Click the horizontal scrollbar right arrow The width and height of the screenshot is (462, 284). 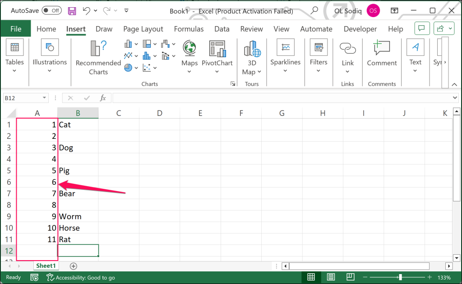tap(449, 266)
